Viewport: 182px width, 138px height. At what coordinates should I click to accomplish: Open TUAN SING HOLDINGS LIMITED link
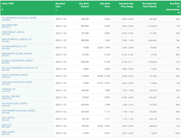17,82
